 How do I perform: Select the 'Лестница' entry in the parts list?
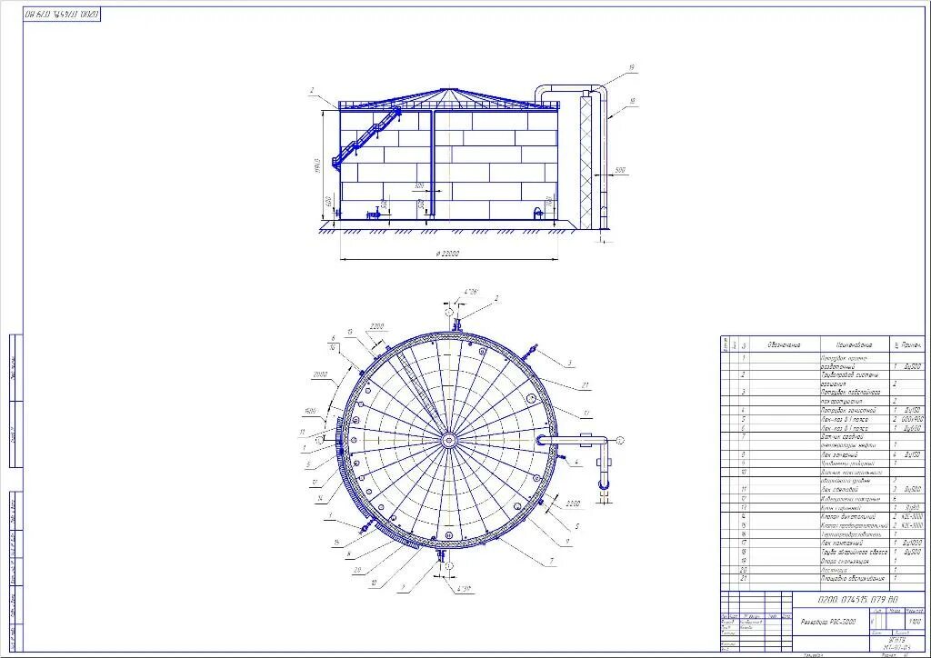(835, 570)
